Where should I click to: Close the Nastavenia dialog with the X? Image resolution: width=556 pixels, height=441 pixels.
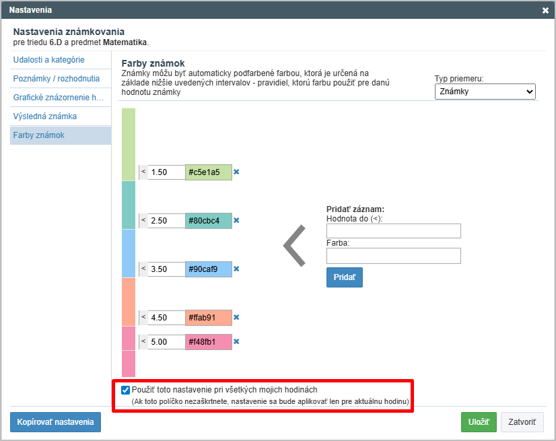click(x=545, y=10)
